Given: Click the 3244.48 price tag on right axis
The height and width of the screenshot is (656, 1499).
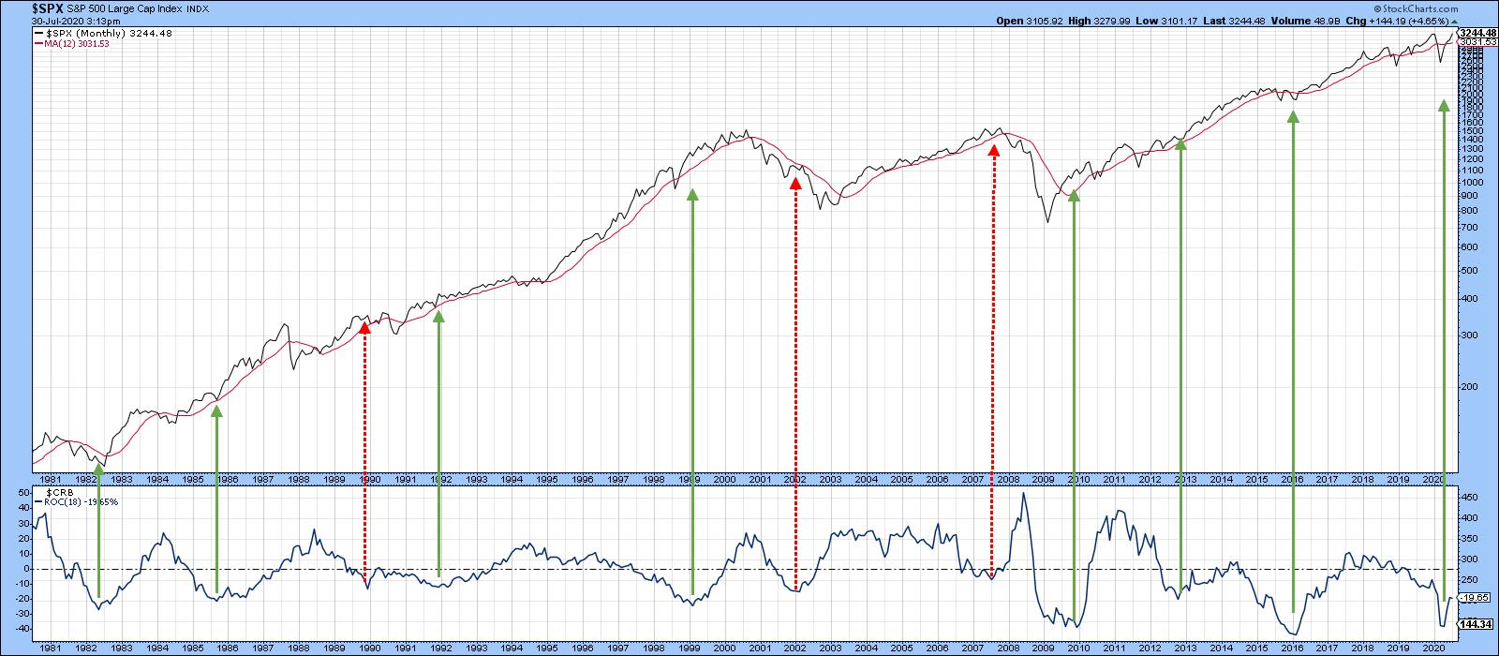Looking at the screenshot, I should (x=1478, y=34).
